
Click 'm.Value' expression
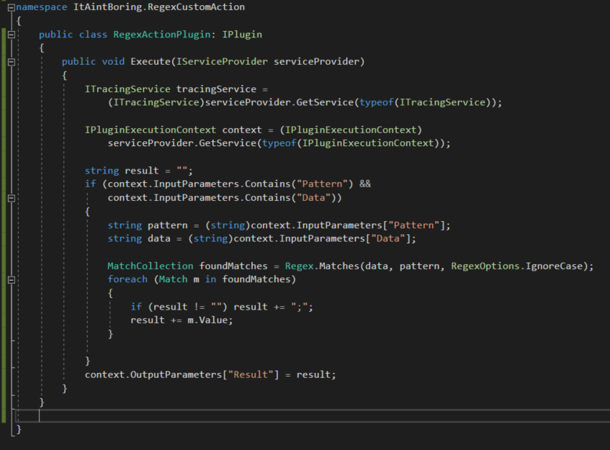[207, 320]
